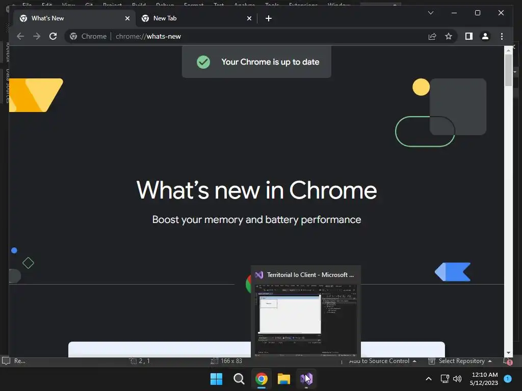This screenshot has width=522, height=391.
Task: Show hidden system tray icons
Action: click(x=429, y=379)
